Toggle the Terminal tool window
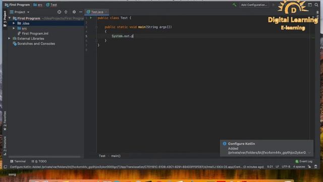Viewport: 323px width, 182px height. (x=18, y=161)
